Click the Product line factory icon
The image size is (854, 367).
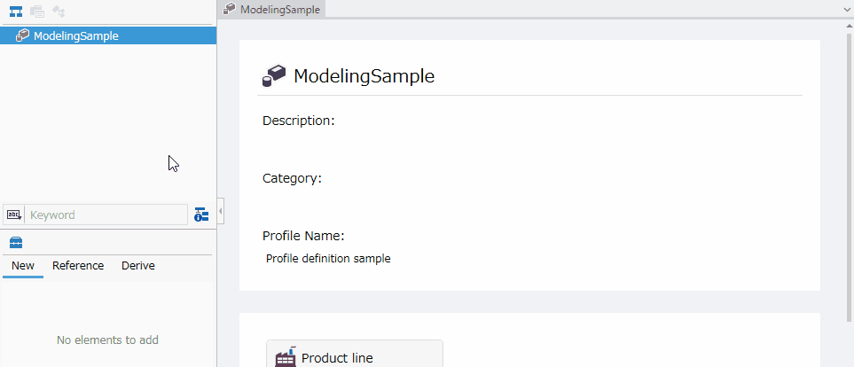click(x=286, y=356)
